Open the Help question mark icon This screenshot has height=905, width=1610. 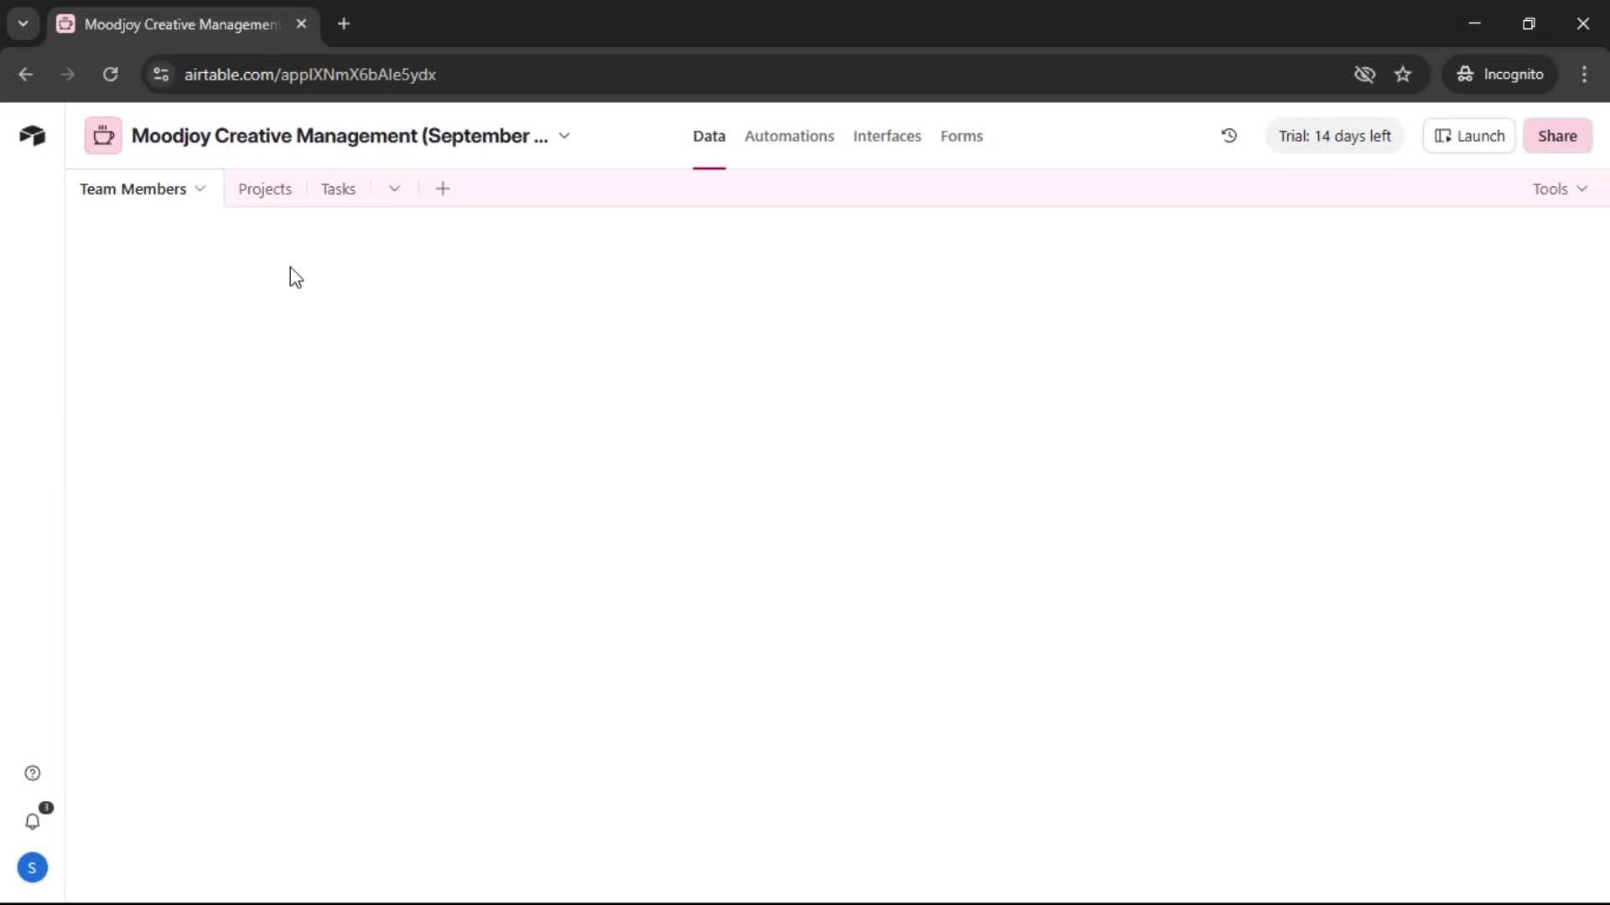coord(32,773)
